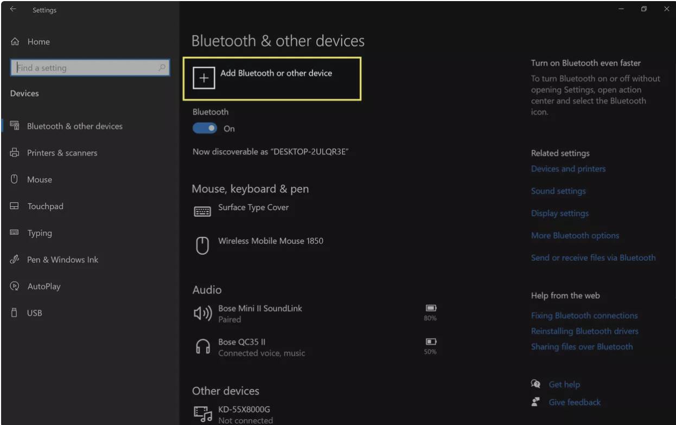676x425 pixels.
Task: Turn off the Bluetooth toggle switch
Action: click(205, 128)
